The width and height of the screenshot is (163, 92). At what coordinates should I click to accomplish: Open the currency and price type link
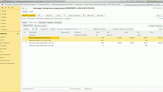pyautogui.click(x=64, y=29)
